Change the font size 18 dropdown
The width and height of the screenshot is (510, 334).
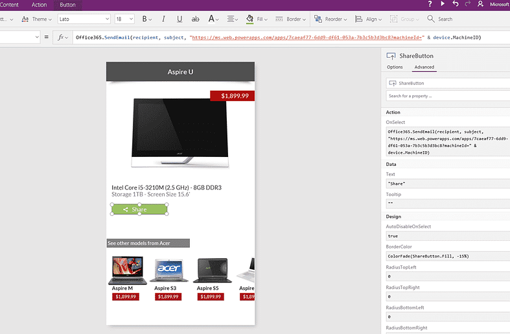124,19
